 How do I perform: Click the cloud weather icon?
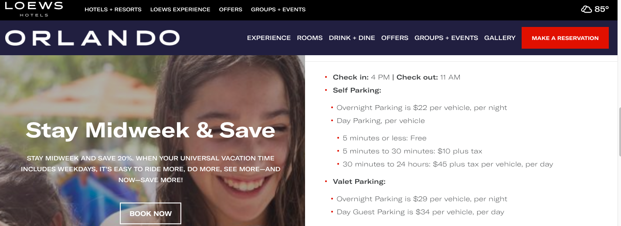(586, 9)
